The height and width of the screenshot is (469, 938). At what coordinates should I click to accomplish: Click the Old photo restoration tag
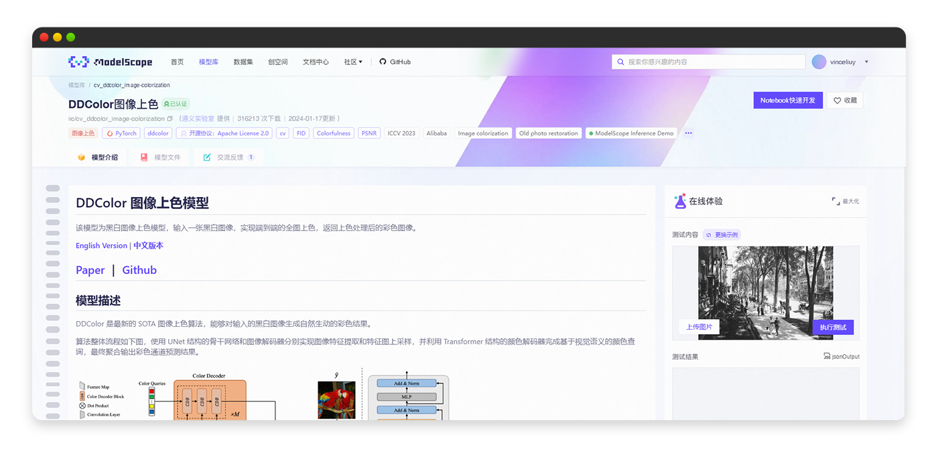[549, 133]
